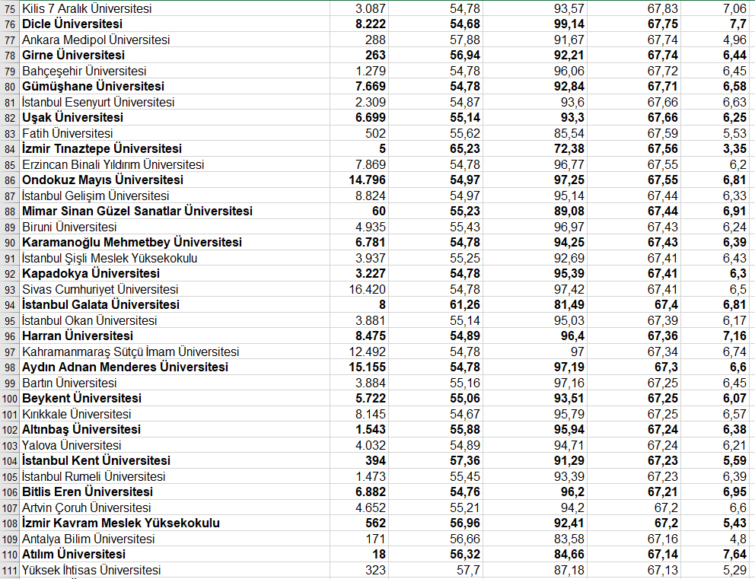
Task: Select 'Harran Üniversitesi' cell
Action: pyautogui.click(x=174, y=336)
